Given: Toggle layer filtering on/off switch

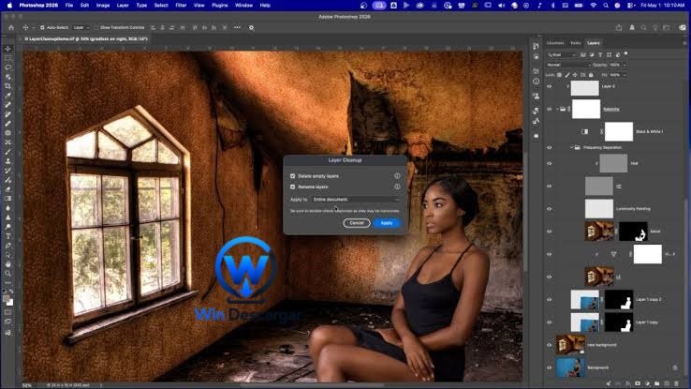Looking at the screenshot, I should (x=625, y=53).
